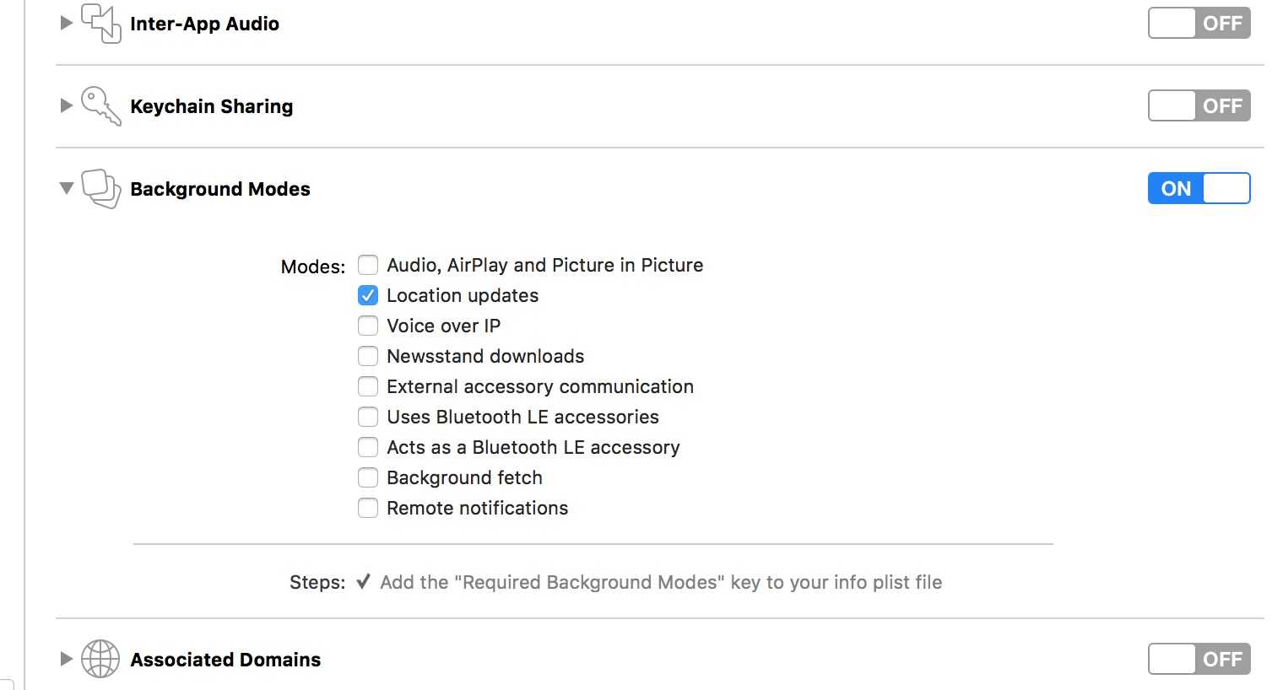The height and width of the screenshot is (690, 1283).
Task: Click the Inter-App Audio speaker icon
Action: 101,23
